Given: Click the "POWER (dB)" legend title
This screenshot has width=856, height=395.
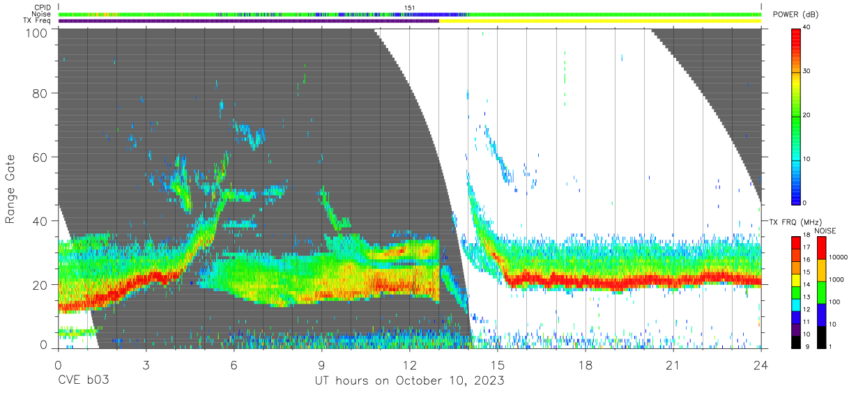Looking at the screenshot, I should (795, 15).
